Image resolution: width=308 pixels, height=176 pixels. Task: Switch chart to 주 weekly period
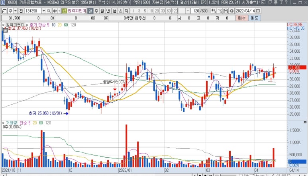96,11
